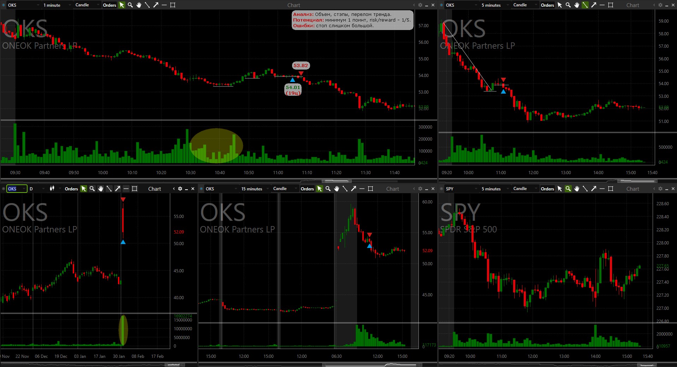Viewport: 677px width, 367px height.
Task: Open settings gear of OKS 1 minute chart
Action: click(x=420, y=5)
